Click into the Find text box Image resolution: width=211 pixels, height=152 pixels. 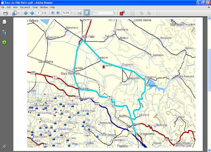103,13
